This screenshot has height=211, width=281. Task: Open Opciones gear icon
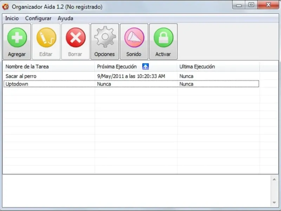click(105, 37)
